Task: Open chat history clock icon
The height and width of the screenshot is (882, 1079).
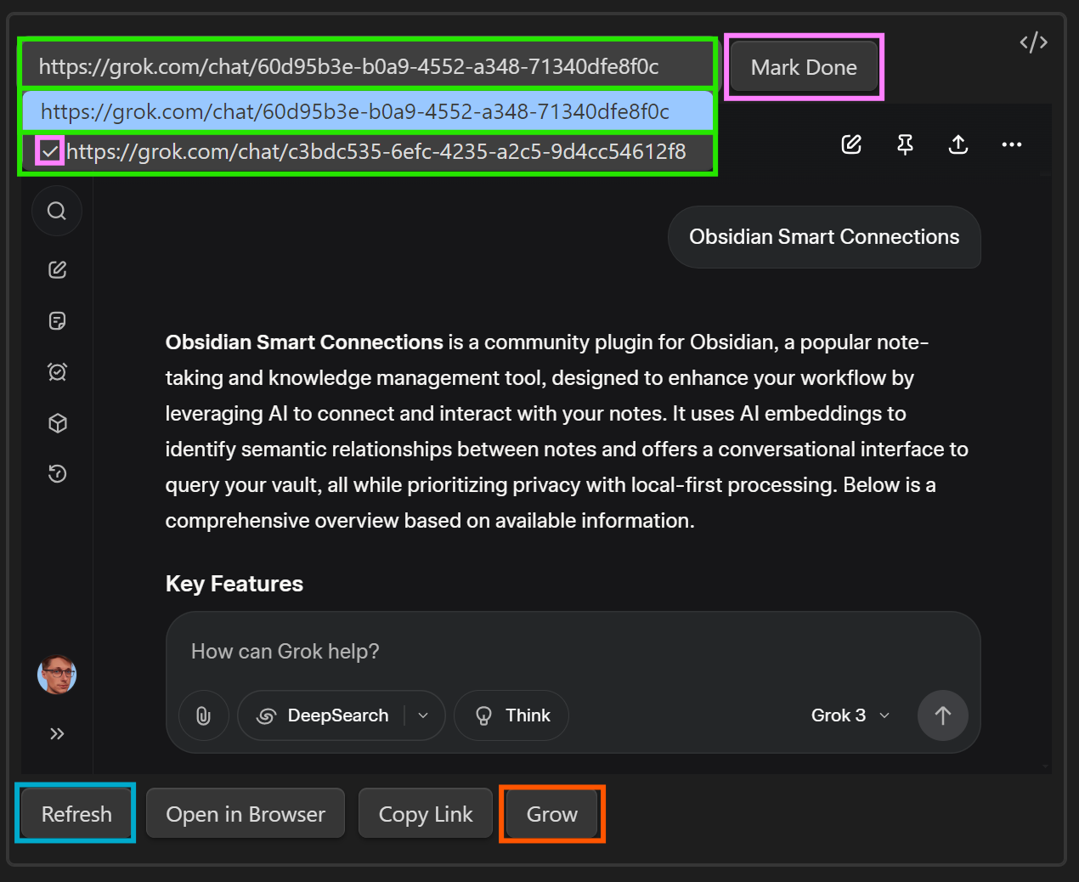Action: pyautogui.click(x=57, y=474)
